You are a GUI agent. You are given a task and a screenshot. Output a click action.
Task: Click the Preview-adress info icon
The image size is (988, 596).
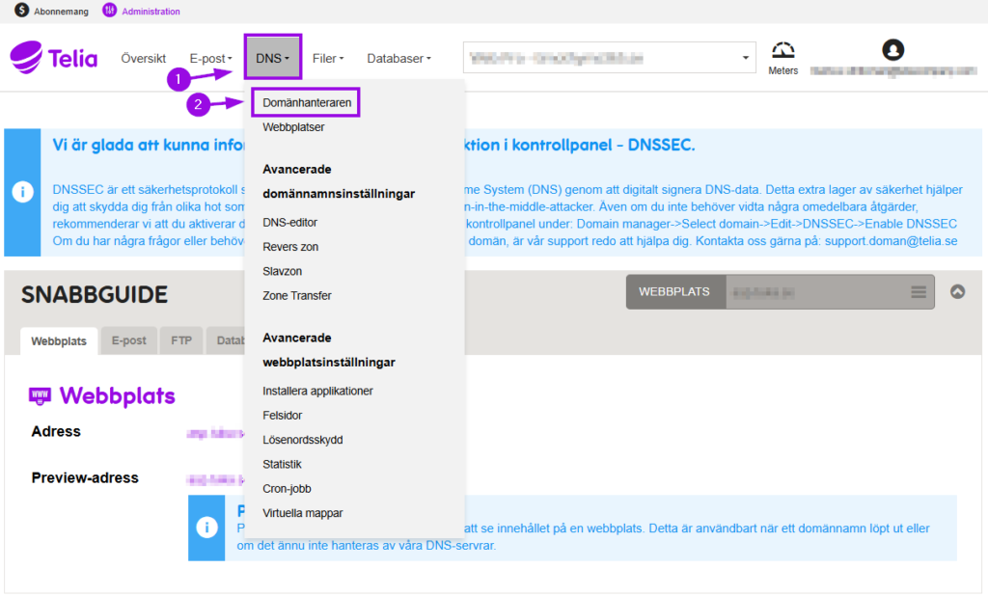(206, 528)
